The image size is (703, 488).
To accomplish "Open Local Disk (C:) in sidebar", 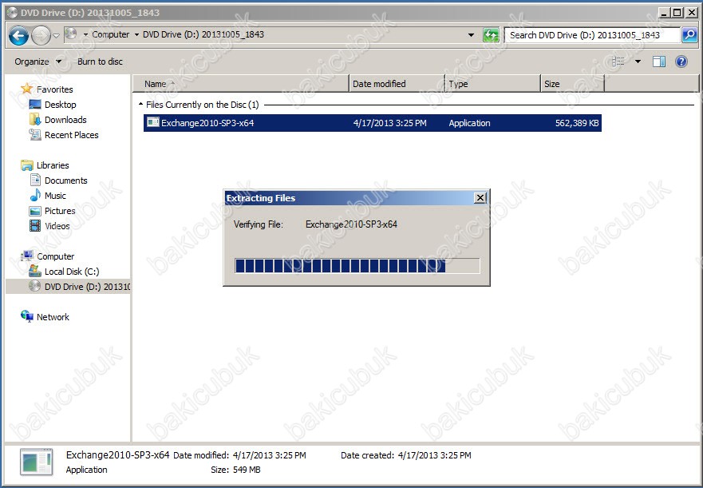I will pyautogui.click(x=72, y=272).
